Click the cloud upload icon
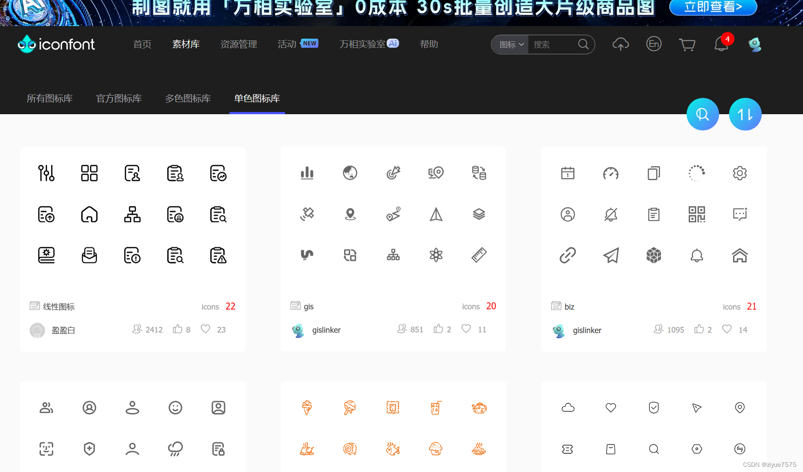Screen dimensions: 803x472 pos(620,44)
